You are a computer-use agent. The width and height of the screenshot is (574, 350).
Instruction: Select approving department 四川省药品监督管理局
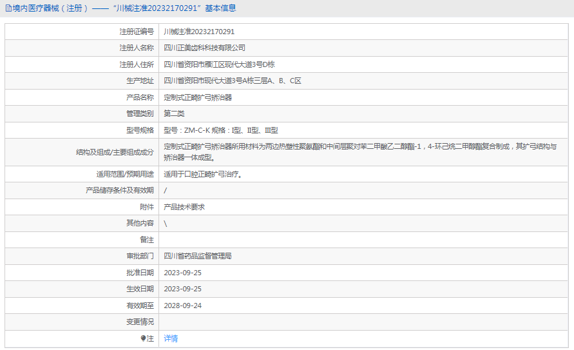(198, 256)
